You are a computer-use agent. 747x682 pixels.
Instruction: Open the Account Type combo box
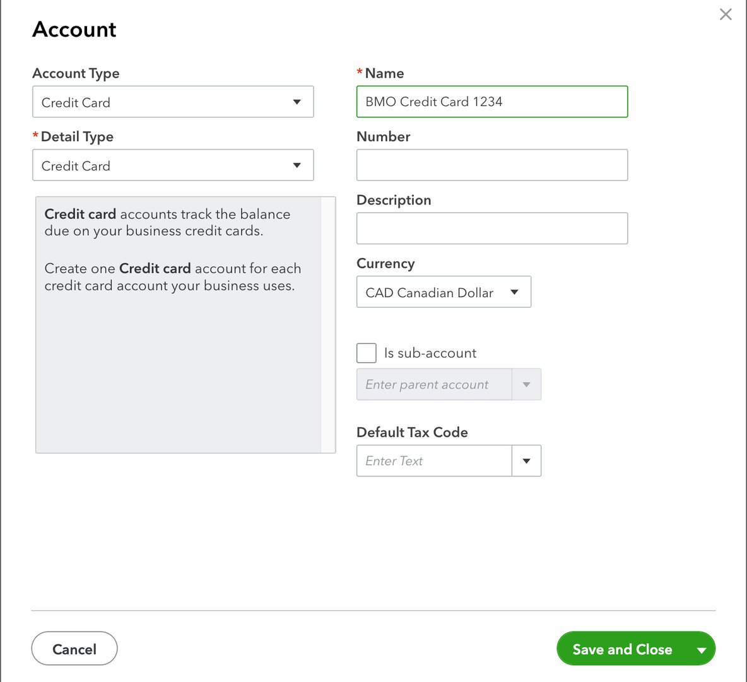[173, 102]
